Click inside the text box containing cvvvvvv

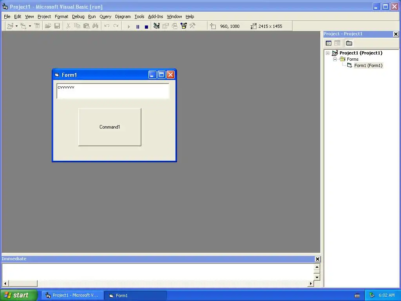[113, 91]
